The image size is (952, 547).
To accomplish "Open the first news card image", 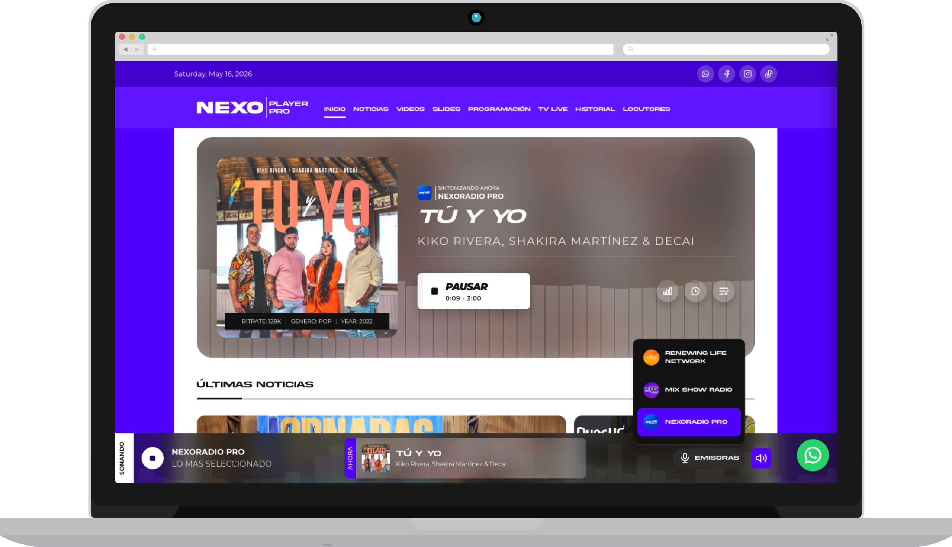I will coord(381,424).
